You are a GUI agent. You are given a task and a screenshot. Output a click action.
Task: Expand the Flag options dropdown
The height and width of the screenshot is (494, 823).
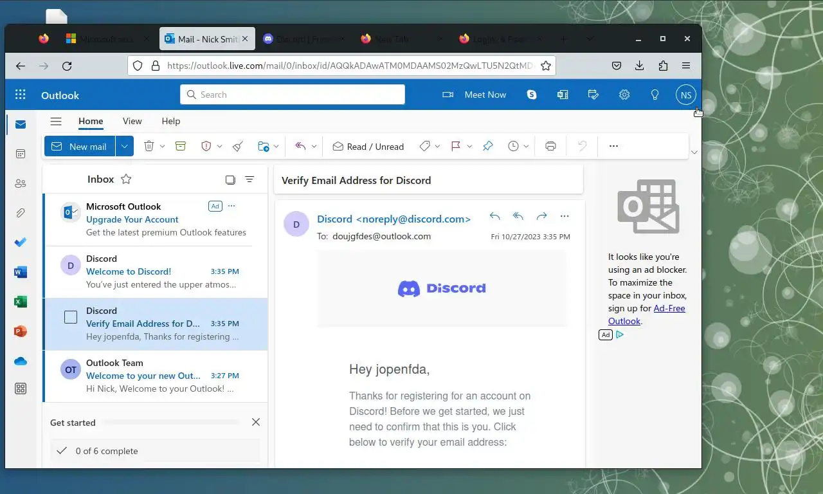tap(469, 146)
